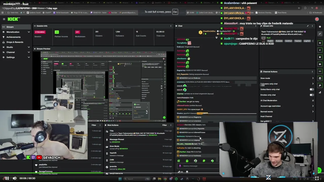
Task: Click wrench icon in right toolbar
Action: coord(320,85)
